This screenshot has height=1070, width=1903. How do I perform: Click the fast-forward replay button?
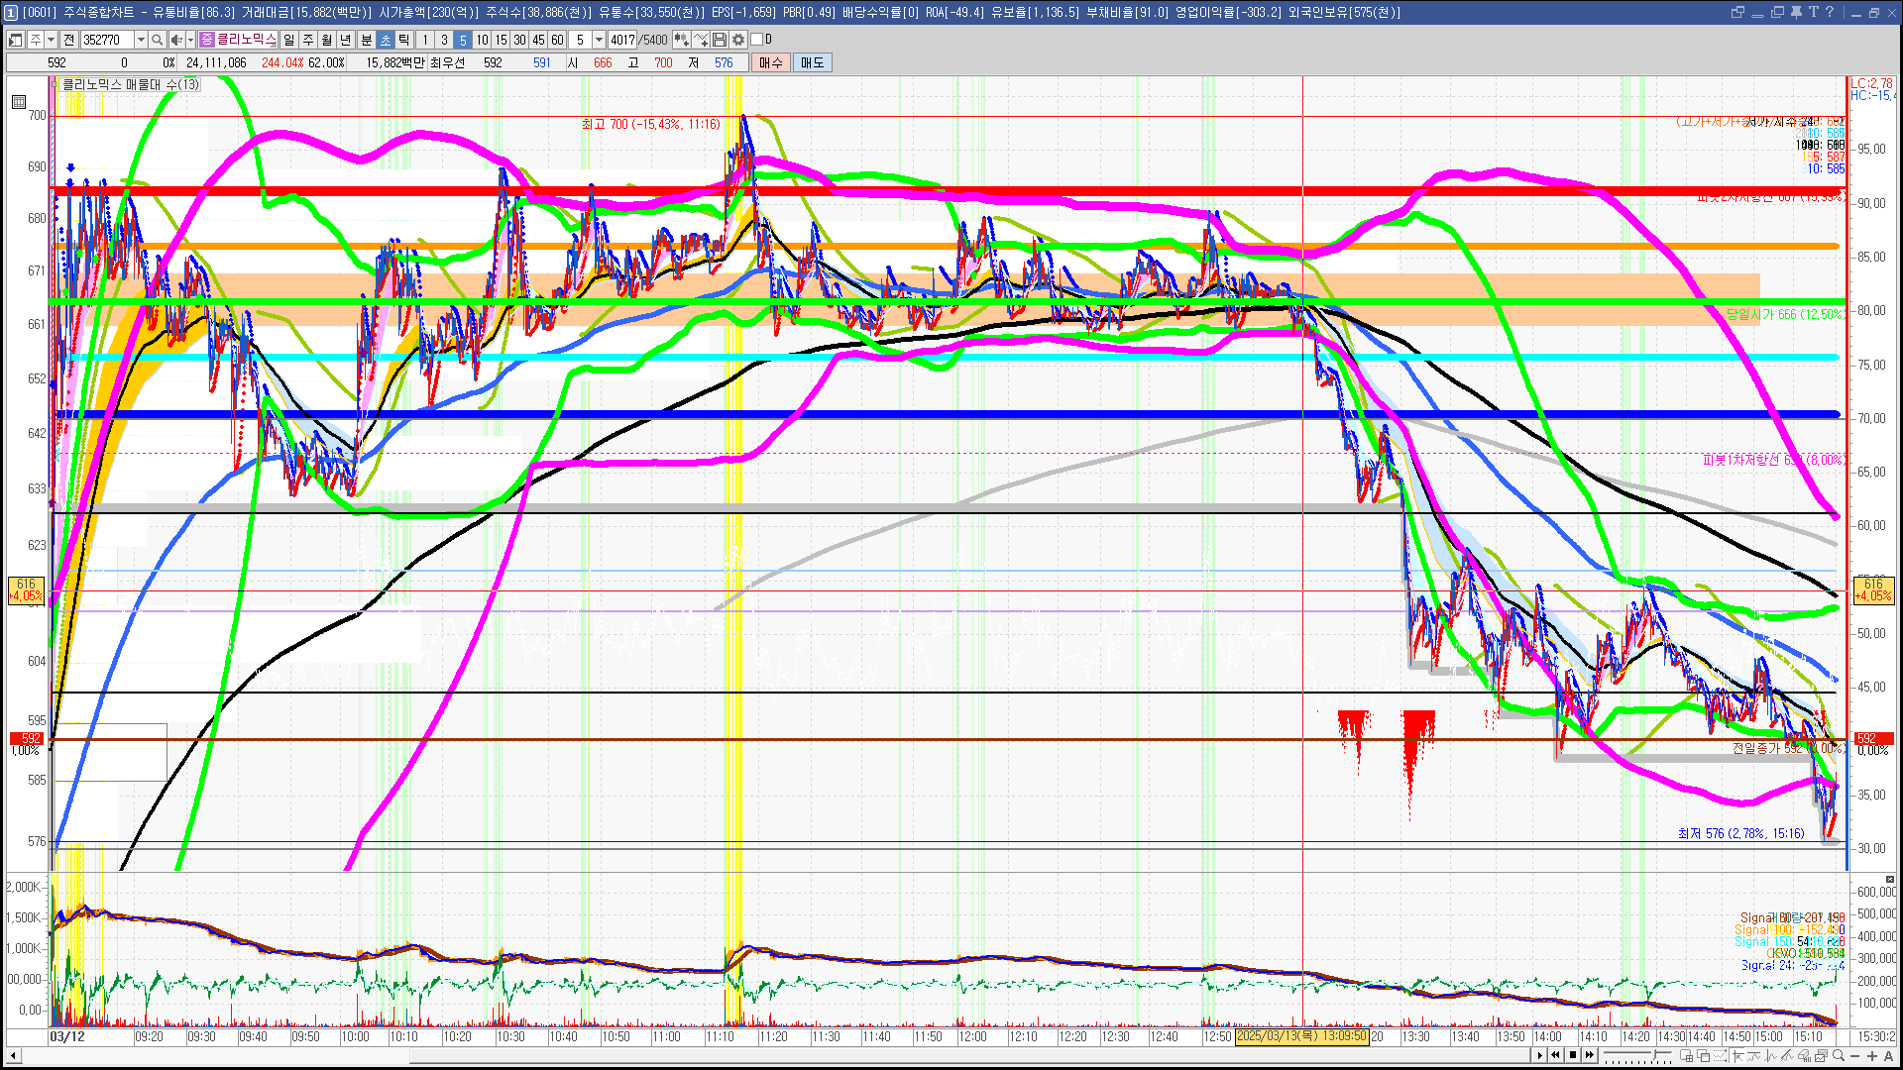pyautogui.click(x=1590, y=1055)
